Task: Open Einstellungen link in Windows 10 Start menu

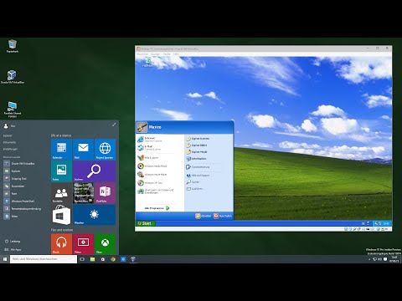Action: tap(10, 149)
